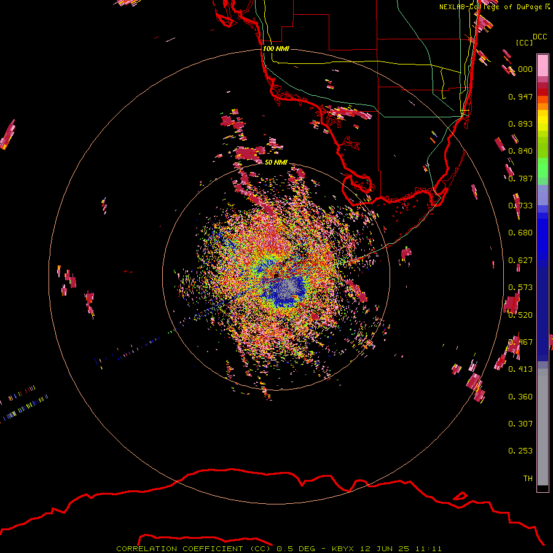Click the TH label at the scale bottom

coord(528,479)
